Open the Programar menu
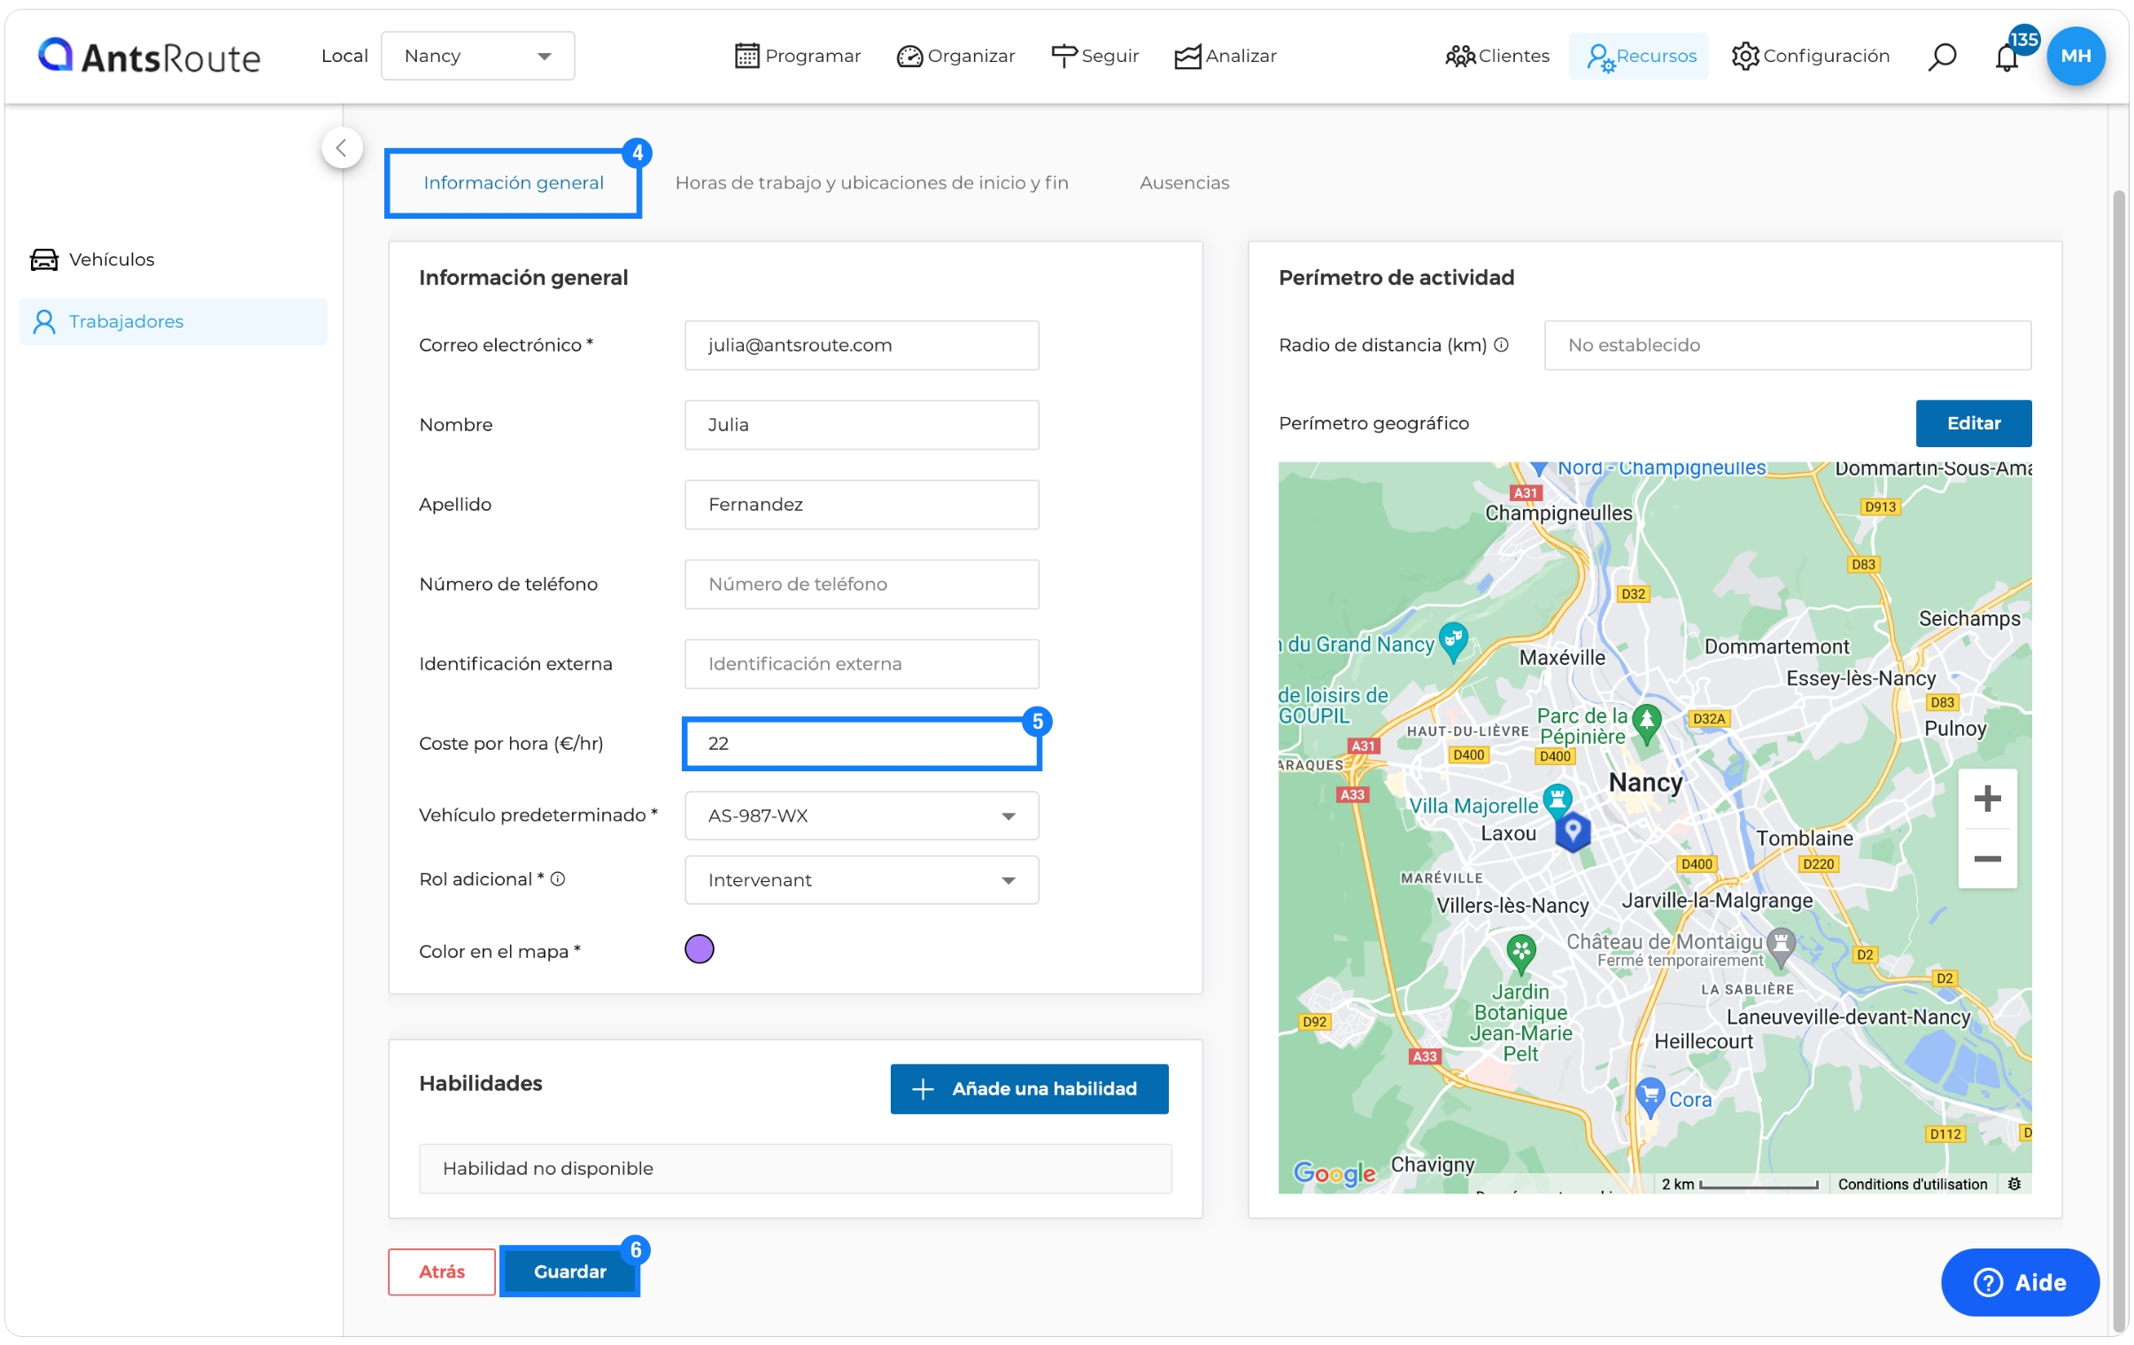This screenshot has width=2134, height=1345. (798, 56)
